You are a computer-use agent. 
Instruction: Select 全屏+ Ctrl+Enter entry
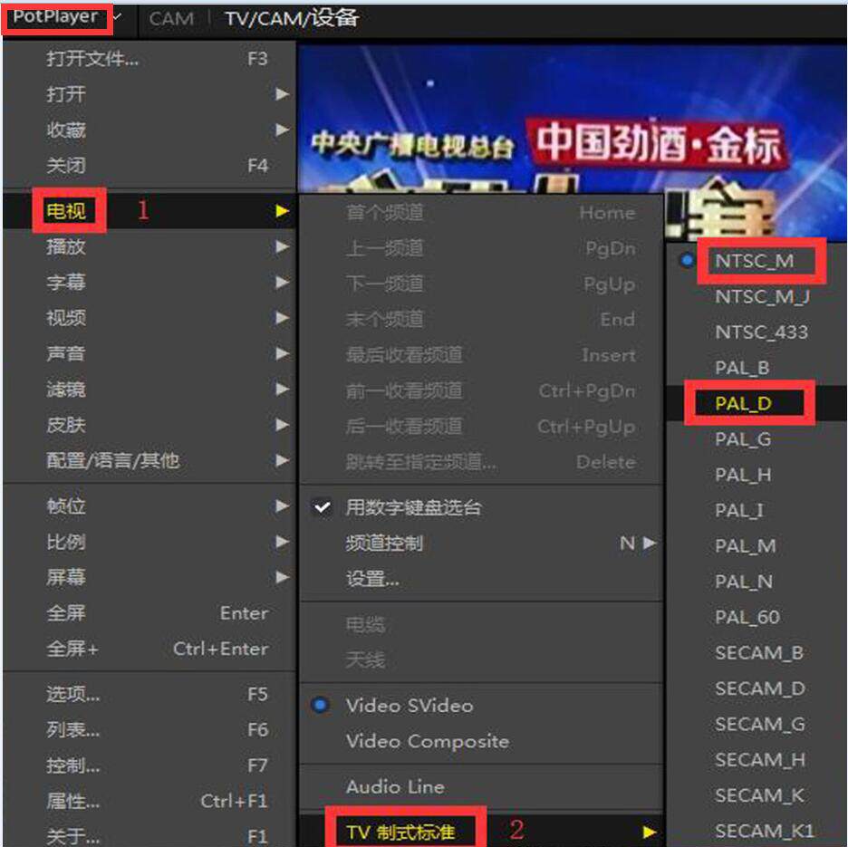click(149, 649)
